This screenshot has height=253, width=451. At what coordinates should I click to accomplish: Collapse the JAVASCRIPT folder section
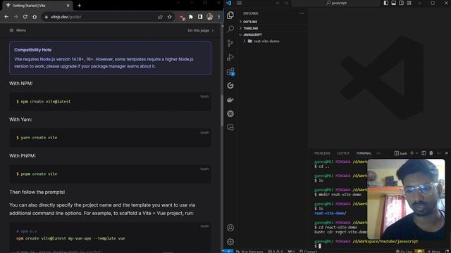point(273,34)
